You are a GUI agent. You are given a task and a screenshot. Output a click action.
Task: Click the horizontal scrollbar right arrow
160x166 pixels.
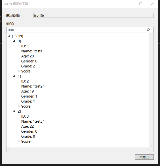pyautogui.click(x=147, y=149)
